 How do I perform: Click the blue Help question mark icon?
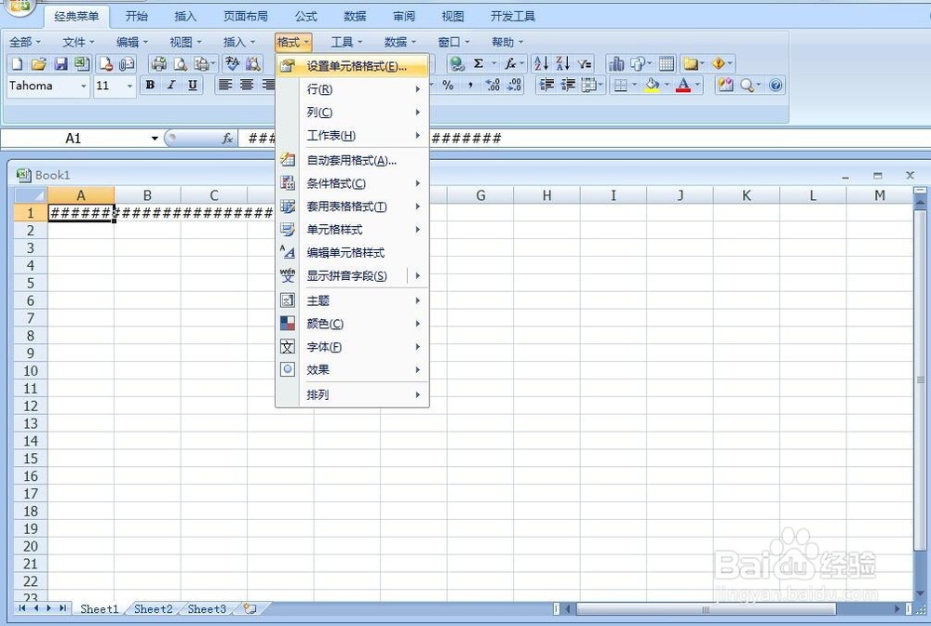click(776, 86)
